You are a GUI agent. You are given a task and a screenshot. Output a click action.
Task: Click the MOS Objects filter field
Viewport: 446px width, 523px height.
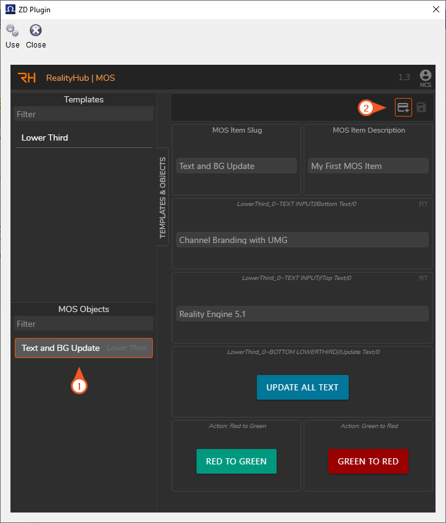pyautogui.click(x=83, y=324)
